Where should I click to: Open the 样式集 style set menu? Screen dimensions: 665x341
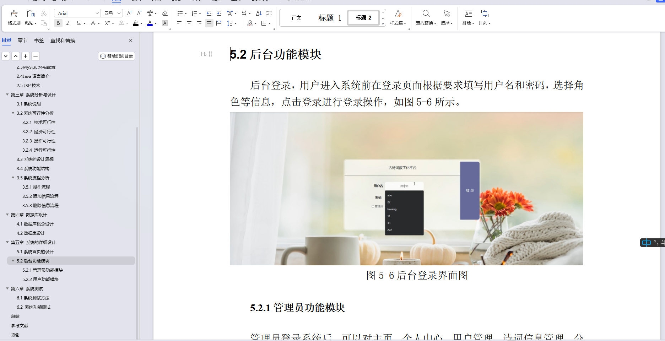pos(398,18)
